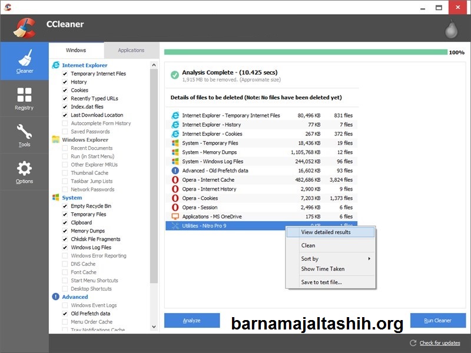Choose View detailed results from context menu
The image size is (471, 353).
(331, 232)
